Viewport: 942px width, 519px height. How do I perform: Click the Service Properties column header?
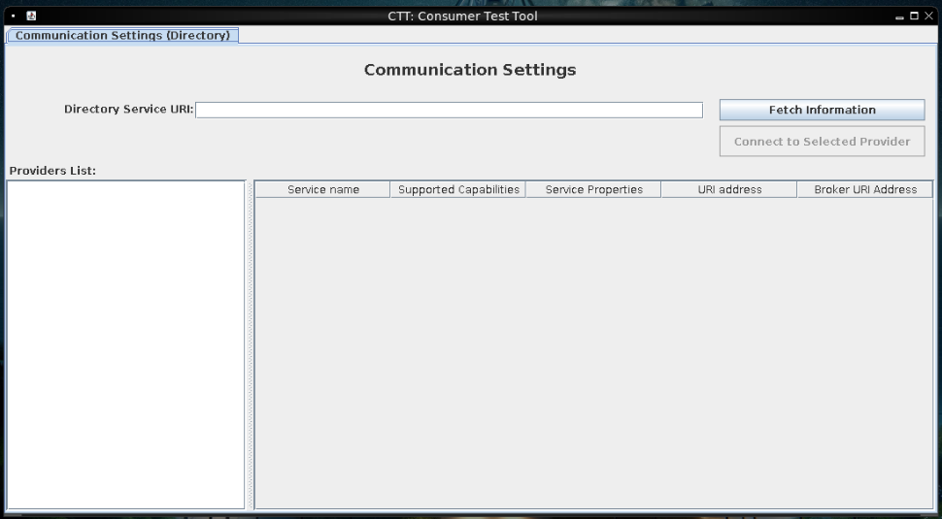pyautogui.click(x=593, y=189)
